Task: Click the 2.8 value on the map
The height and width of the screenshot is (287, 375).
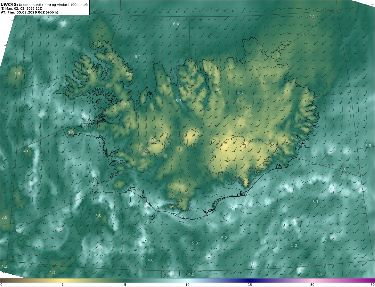Action: click(123, 104)
